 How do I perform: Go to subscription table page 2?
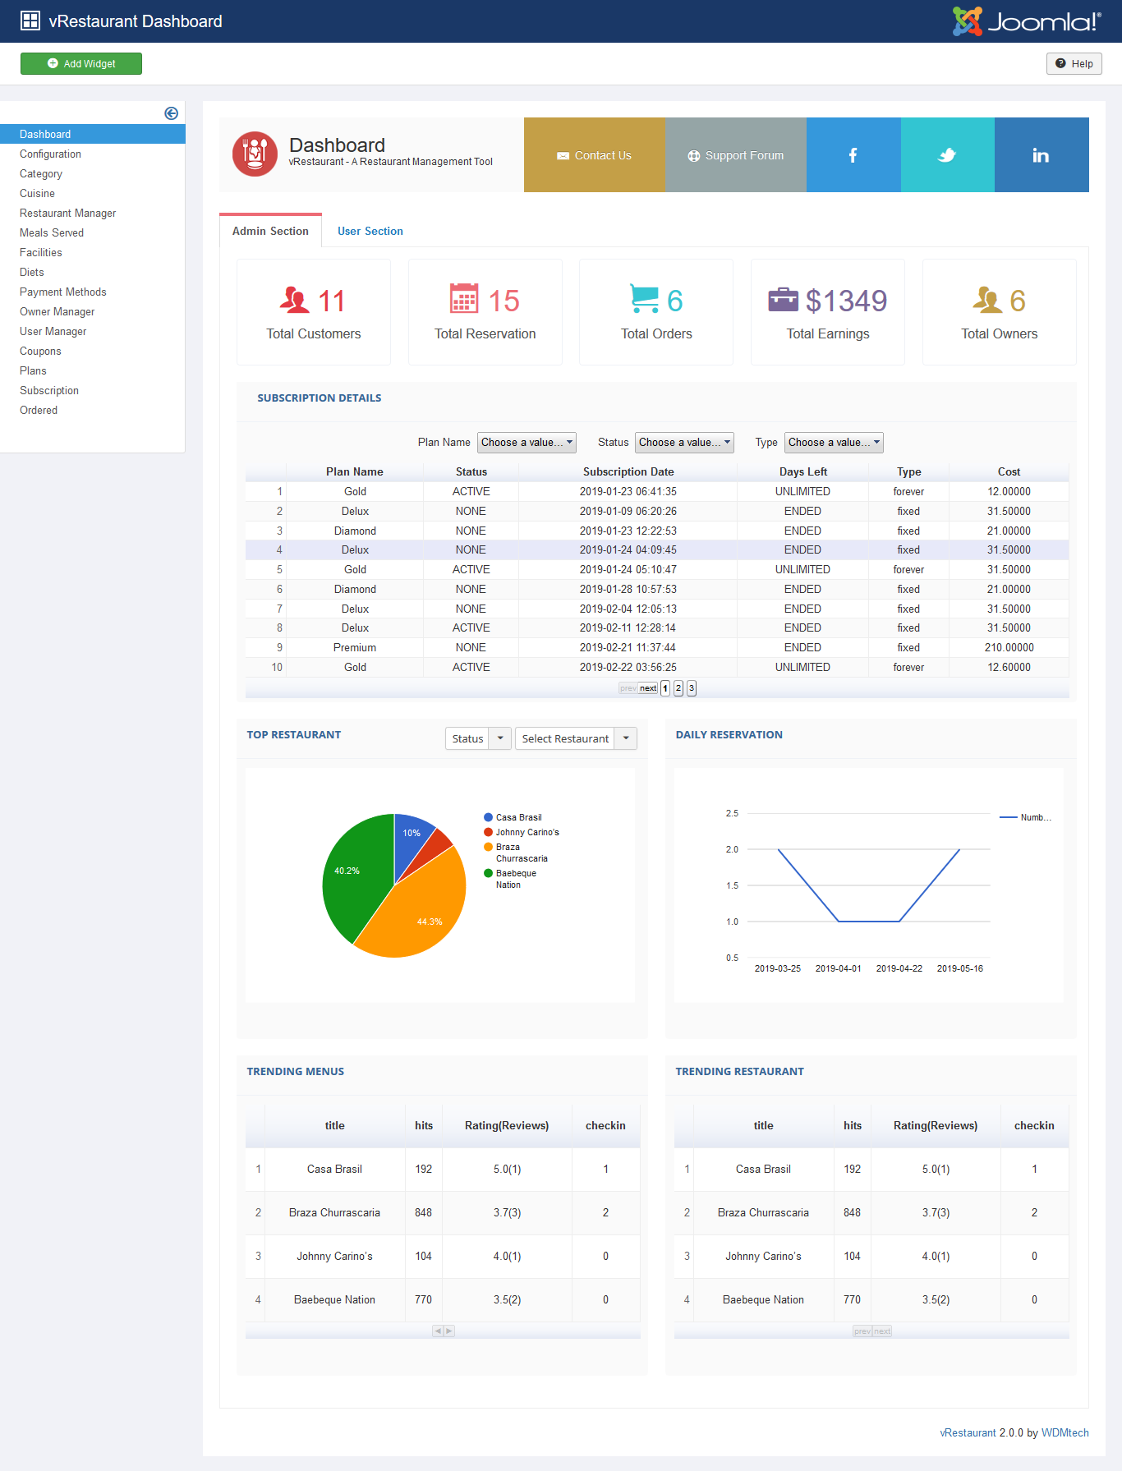[678, 688]
